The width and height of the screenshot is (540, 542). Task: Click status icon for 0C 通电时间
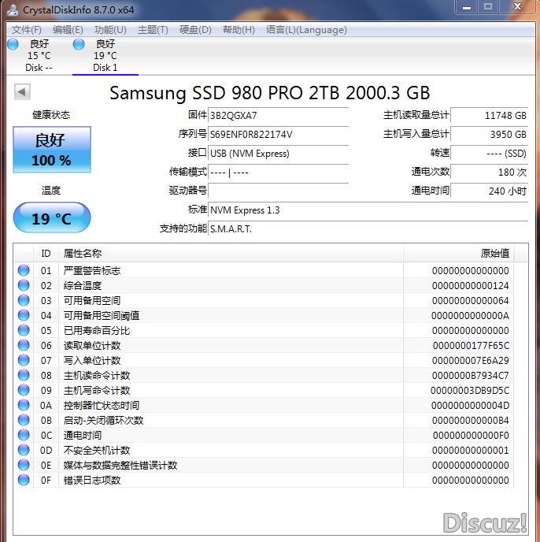point(24,435)
